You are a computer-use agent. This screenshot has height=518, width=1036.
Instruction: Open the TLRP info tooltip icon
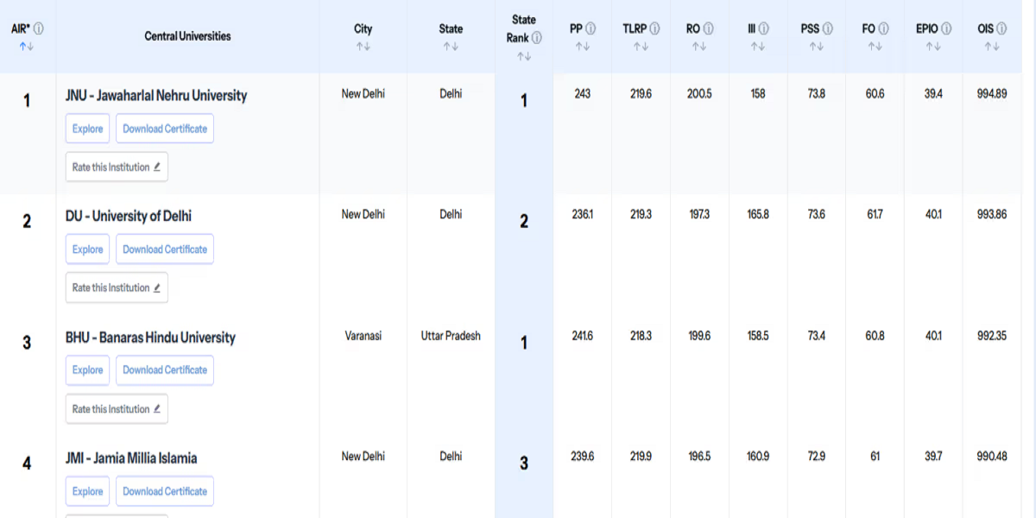click(654, 28)
